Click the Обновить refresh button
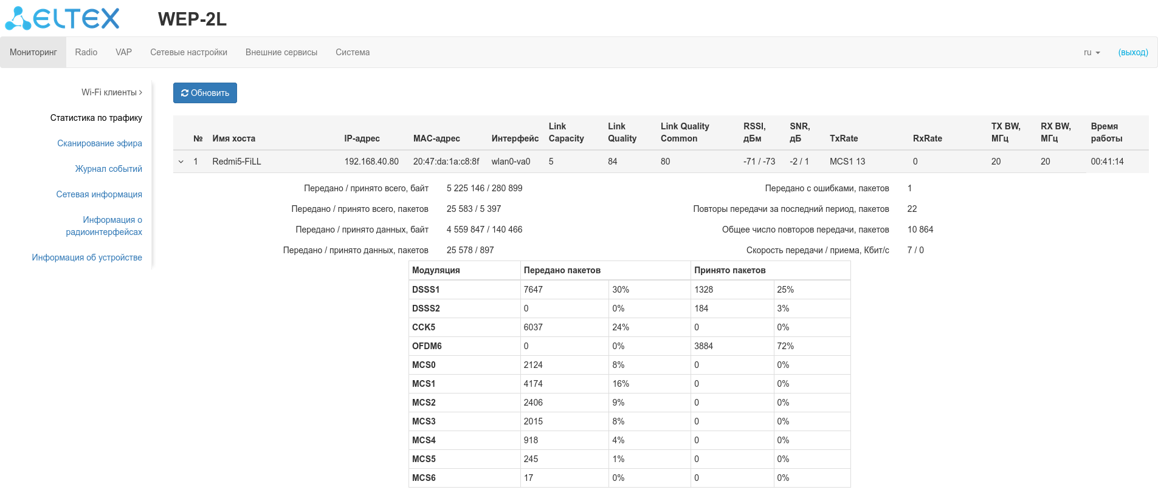Image resolution: width=1158 pixels, height=504 pixels. (x=205, y=93)
